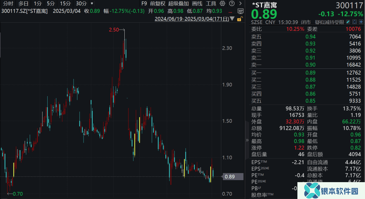Click 总量 value 98.53万
The image size is (365, 199).
click(295, 109)
